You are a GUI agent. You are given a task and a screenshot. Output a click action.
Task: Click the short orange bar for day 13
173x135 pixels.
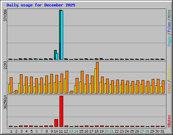click(x=72, y=92)
